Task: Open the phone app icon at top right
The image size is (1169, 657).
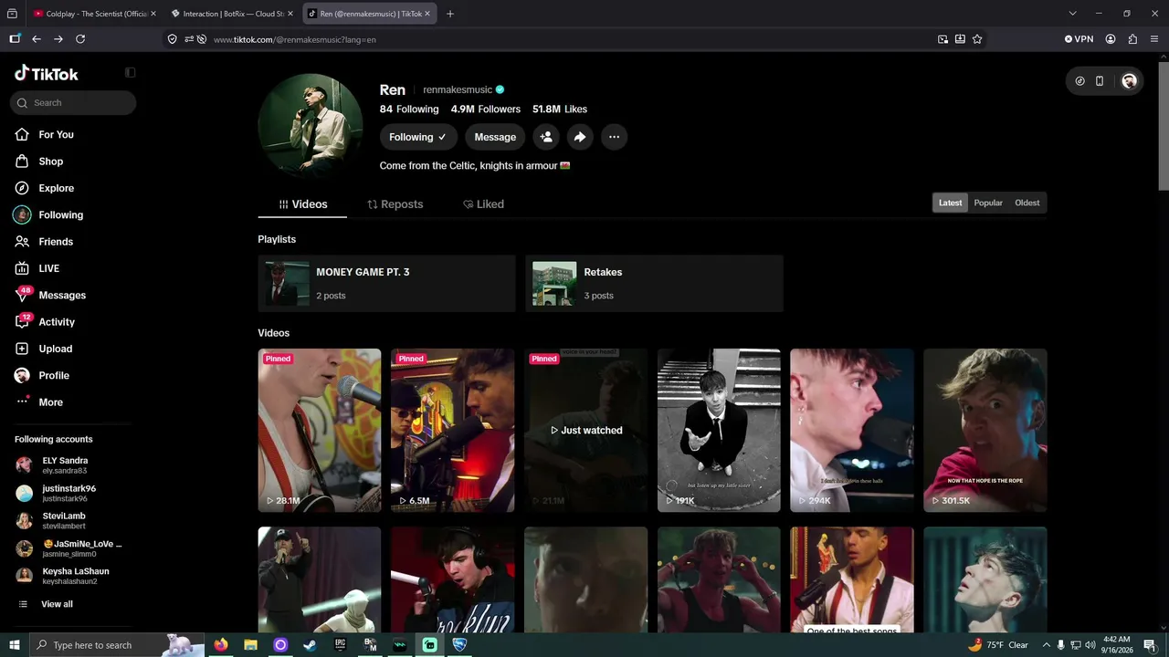Action: click(1100, 81)
